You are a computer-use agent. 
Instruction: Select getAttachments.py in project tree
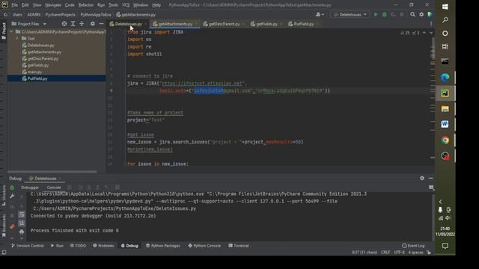pos(44,52)
